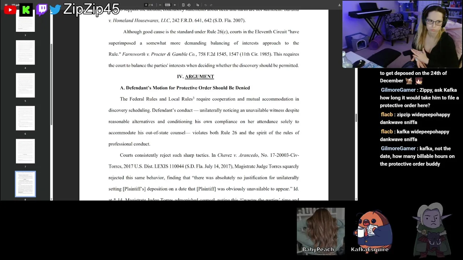Click the webcam video feed
Image resolution: width=463 pixels, height=260 pixels.
(402, 34)
